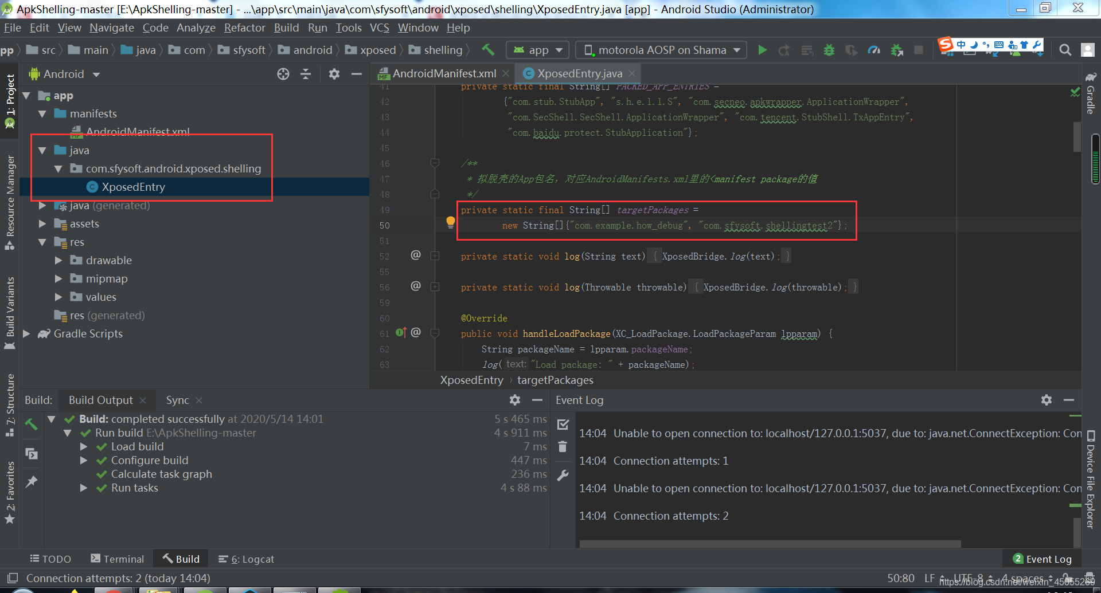Open Event Log wrench settings icon
1101x593 pixels.
point(563,475)
